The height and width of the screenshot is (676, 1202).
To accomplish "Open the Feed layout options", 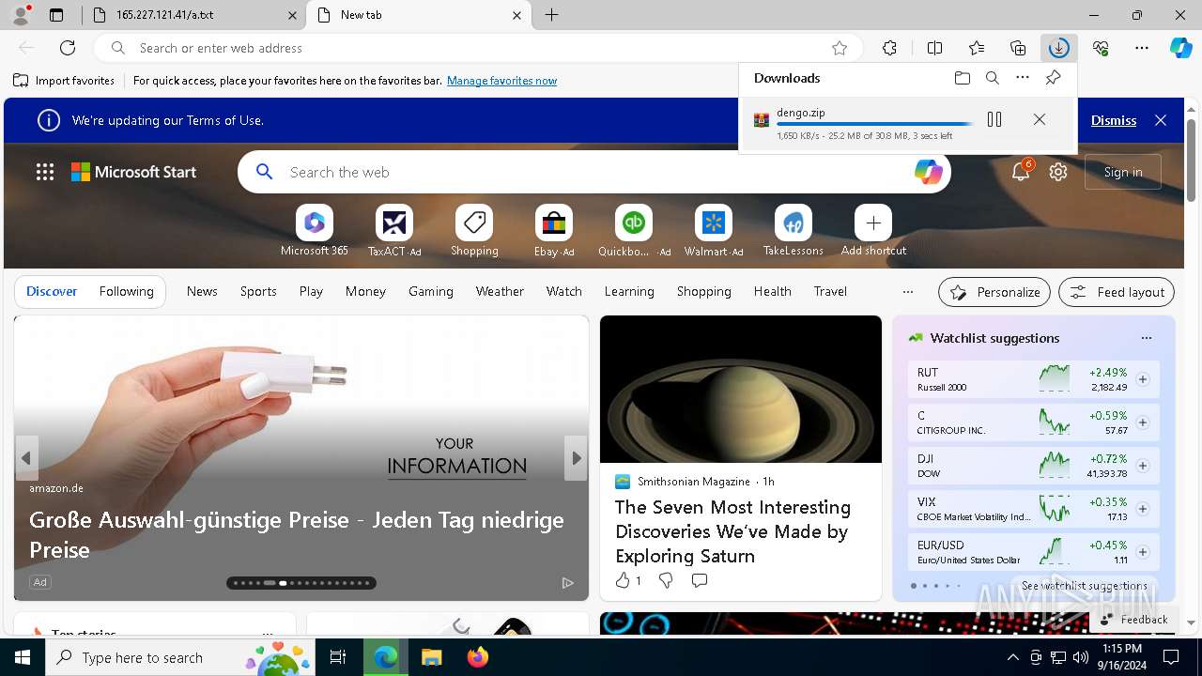I will tap(1117, 292).
